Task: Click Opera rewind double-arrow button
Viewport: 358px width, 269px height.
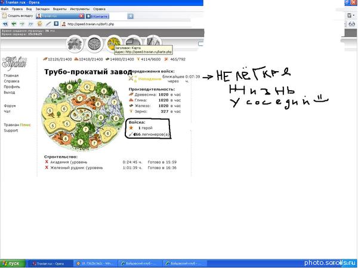Action: (x=5, y=24)
